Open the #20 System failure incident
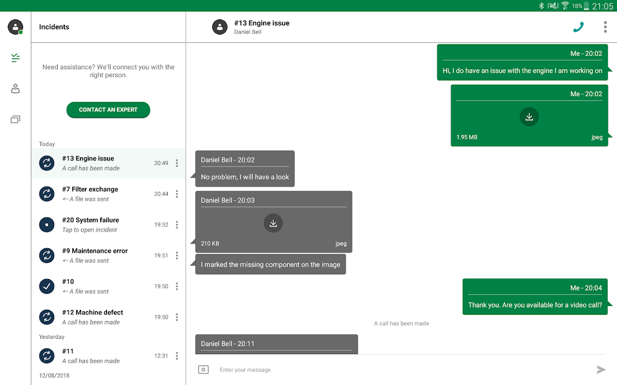This screenshot has width=617, height=385. 108,225
